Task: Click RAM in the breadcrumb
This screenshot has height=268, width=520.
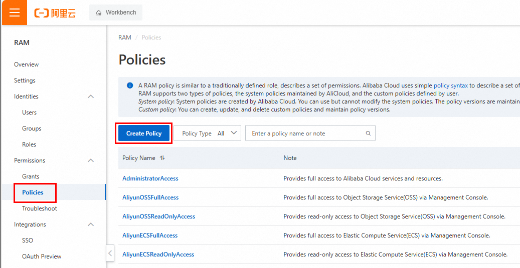Action: [x=125, y=37]
